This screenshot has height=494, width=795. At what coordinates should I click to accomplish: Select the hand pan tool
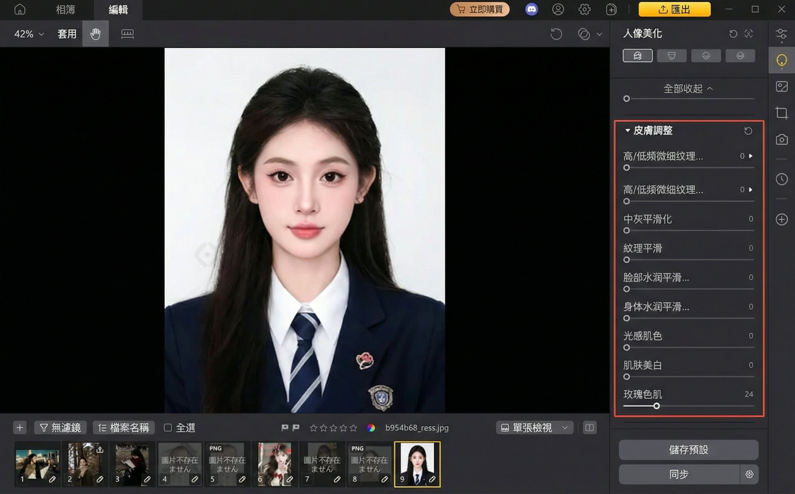95,34
